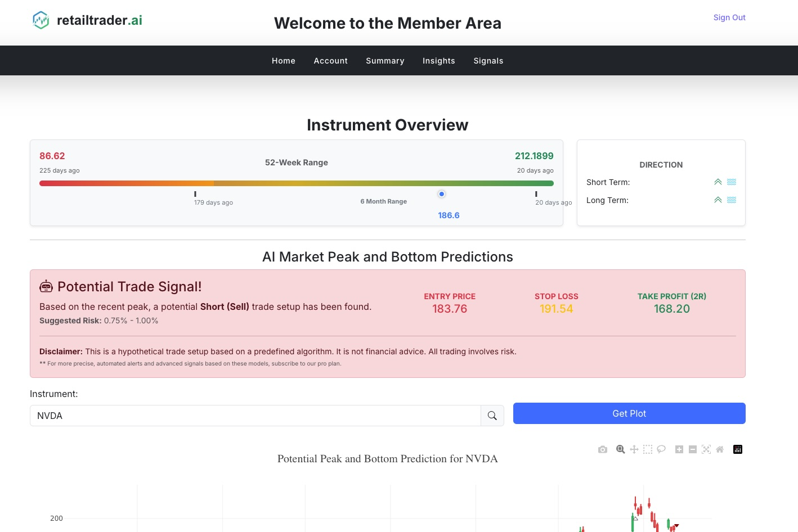
Task: Click the Autoscale icon on the chart
Action: click(x=706, y=449)
